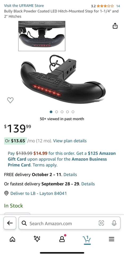Start voice search with microphone icon
Viewport: 124px width, 256px height.
pos(114,223)
